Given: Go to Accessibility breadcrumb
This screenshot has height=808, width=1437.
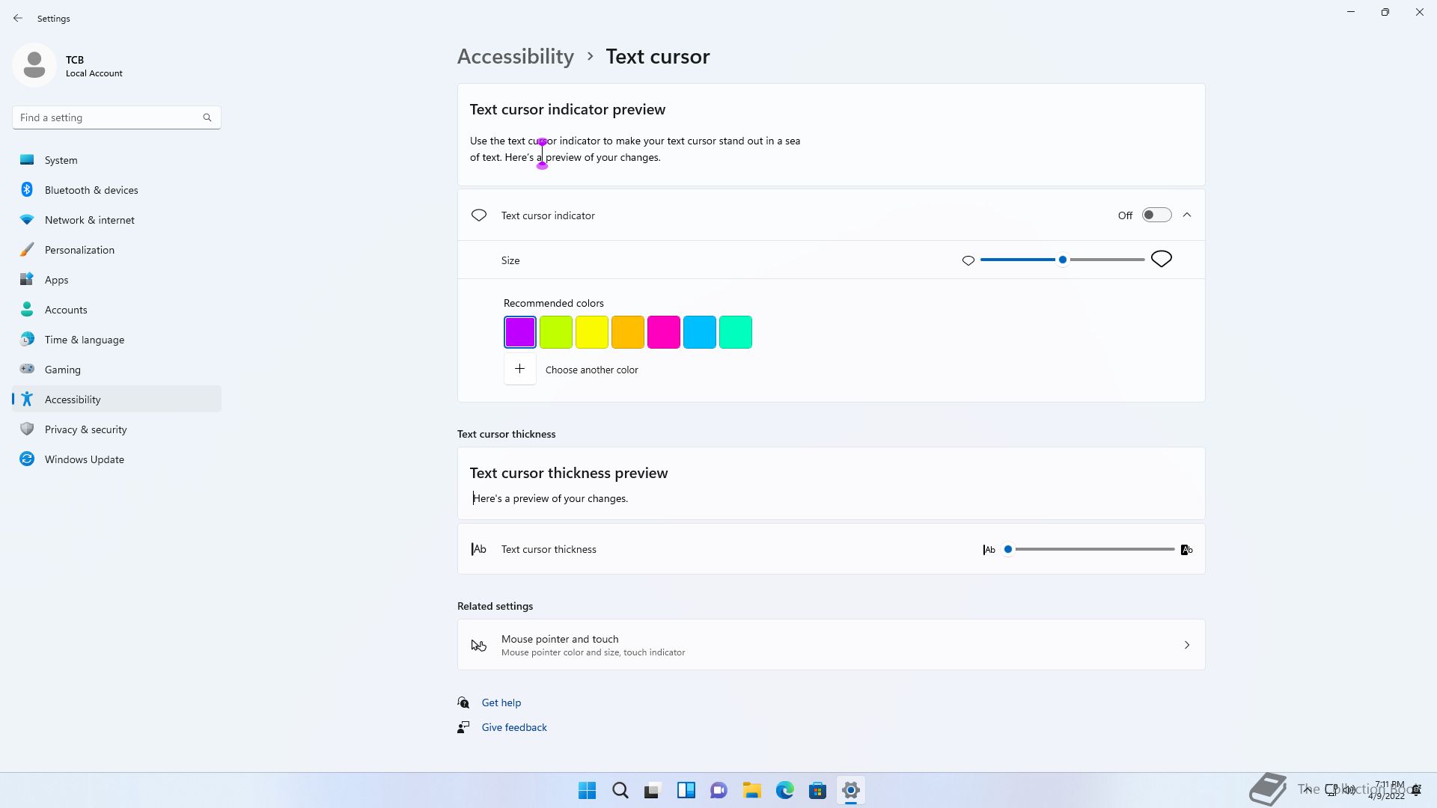Looking at the screenshot, I should pos(515,57).
